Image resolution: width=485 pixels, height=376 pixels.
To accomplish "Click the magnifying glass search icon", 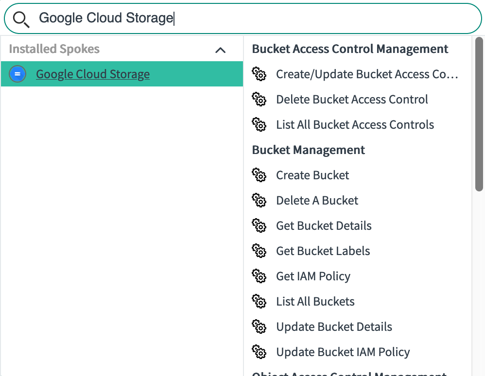I will click(21, 19).
